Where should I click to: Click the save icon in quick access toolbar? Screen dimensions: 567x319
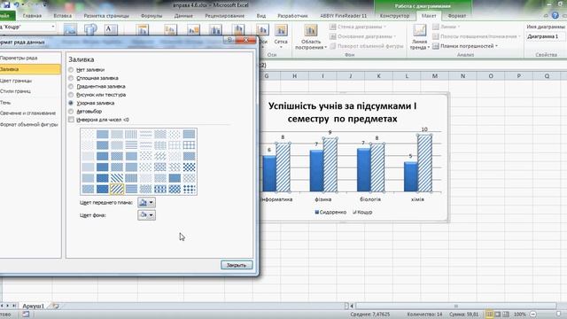coord(6,4)
